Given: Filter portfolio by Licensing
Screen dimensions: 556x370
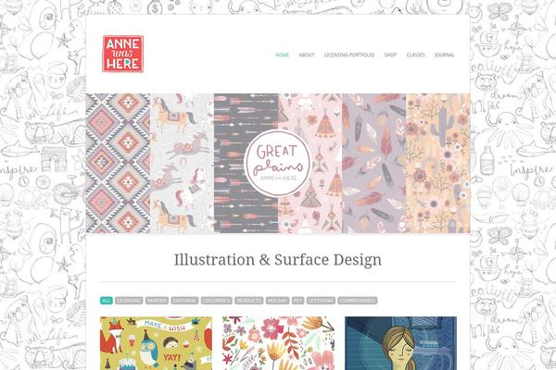Looking at the screenshot, I should pyautogui.click(x=129, y=301).
